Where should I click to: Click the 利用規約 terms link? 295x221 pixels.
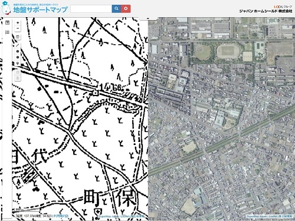tap(61, 216)
